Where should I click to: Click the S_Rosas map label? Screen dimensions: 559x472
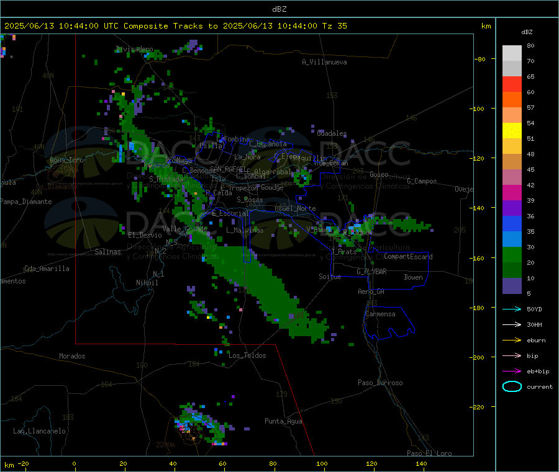click(250, 200)
